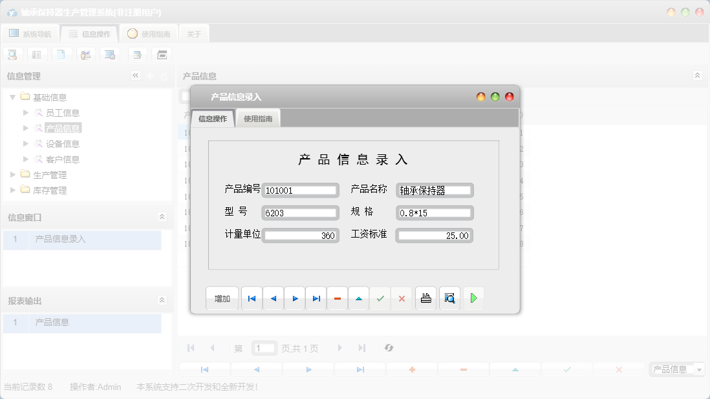The image size is (710, 399).
Task: Expand the 库存管理 tree folder
Action: (x=11, y=190)
